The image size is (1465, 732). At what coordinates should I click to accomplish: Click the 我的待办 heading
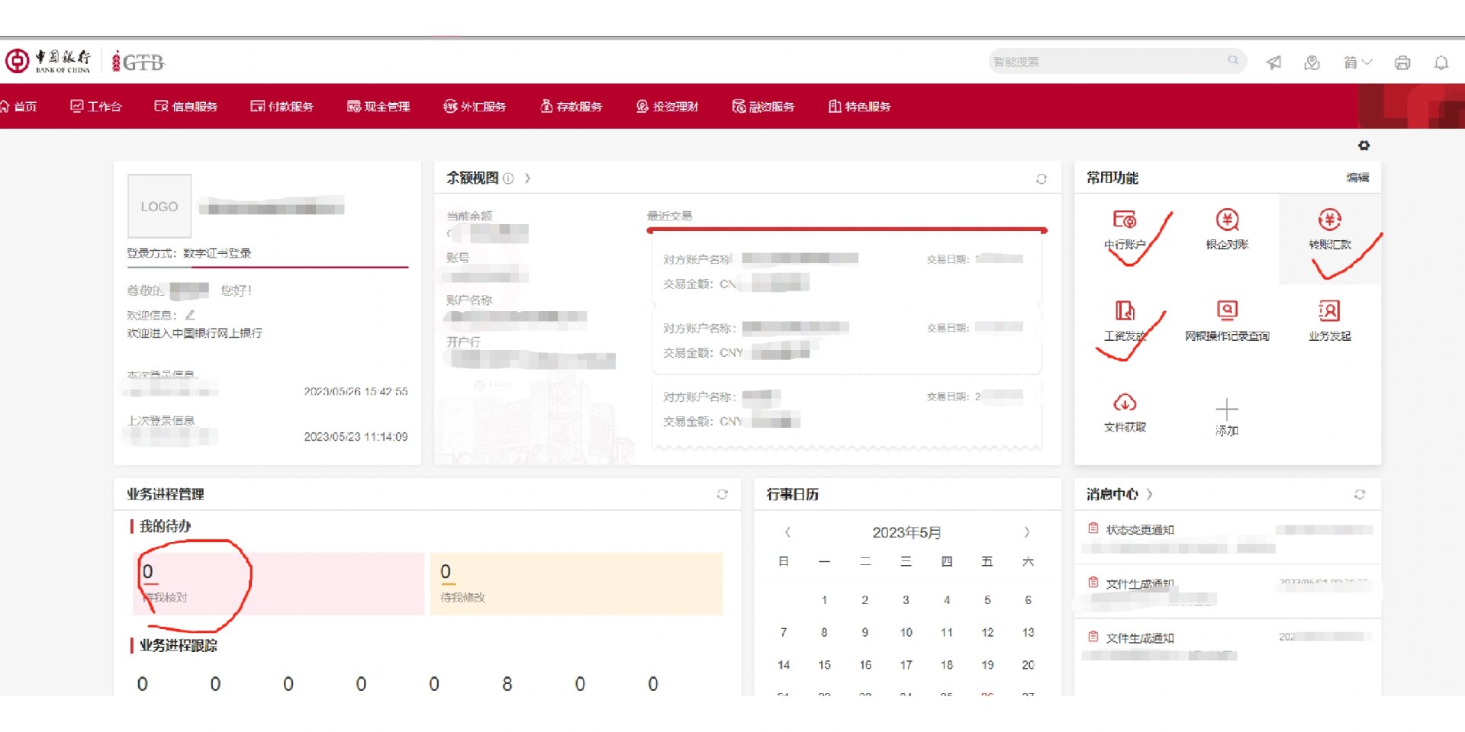(165, 526)
